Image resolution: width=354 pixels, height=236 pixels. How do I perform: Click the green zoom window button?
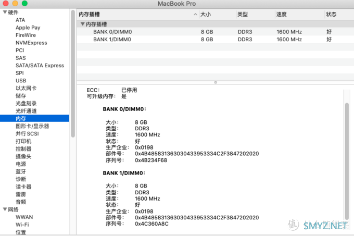pyautogui.click(x=24, y=4)
